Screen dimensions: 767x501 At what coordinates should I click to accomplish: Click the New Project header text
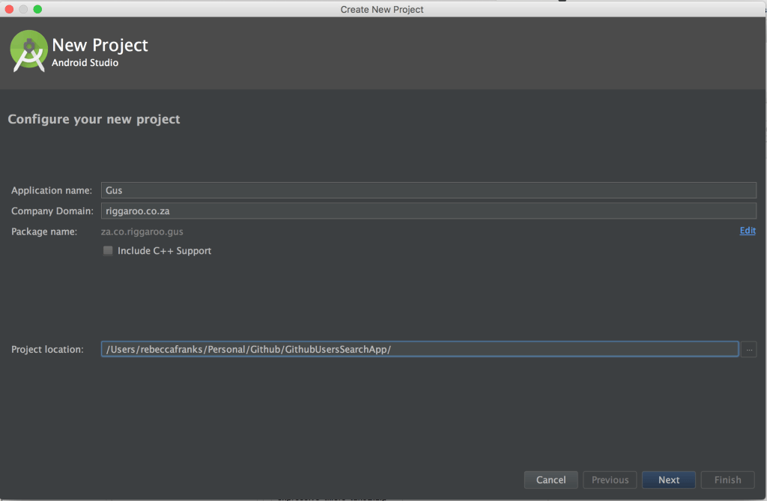(x=100, y=45)
